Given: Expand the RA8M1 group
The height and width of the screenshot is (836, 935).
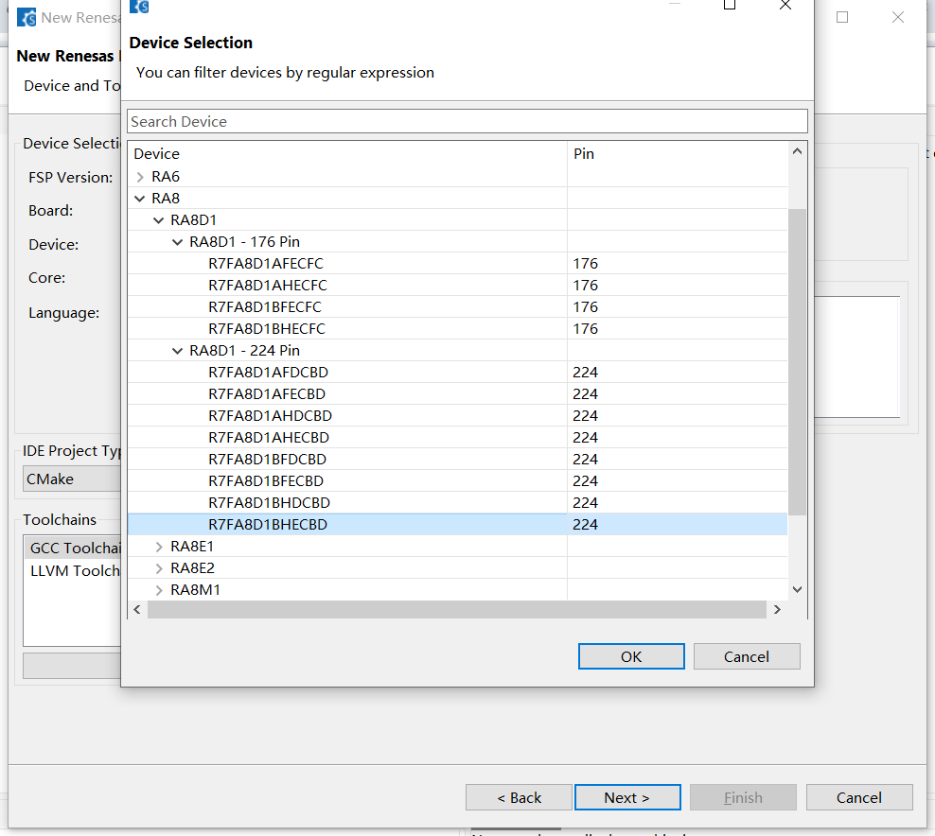Looking at the screenshot, I should [159, 590].
